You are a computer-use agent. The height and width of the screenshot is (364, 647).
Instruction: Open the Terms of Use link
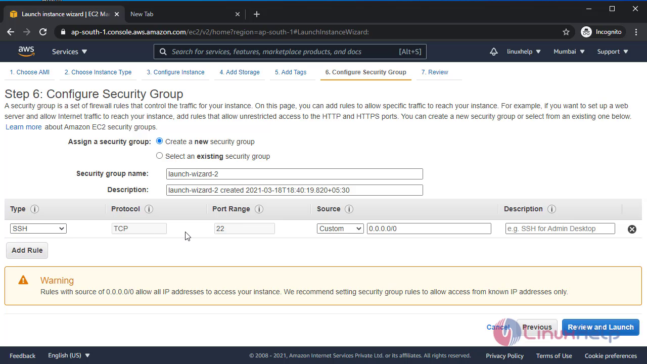coord(554,355)
